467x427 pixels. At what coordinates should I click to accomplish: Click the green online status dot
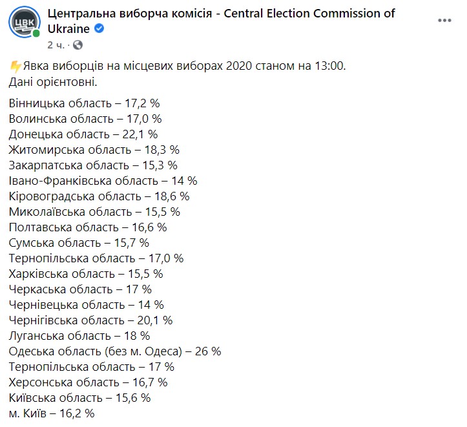37,33
